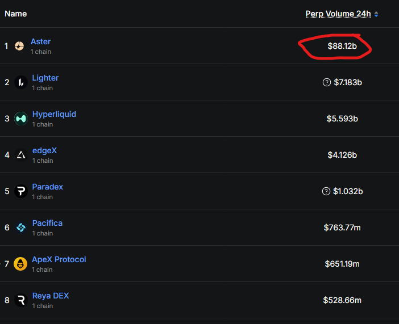Click the help icon beside Paradex volume
Screen dimensions: 399x324
pos(326,191)
